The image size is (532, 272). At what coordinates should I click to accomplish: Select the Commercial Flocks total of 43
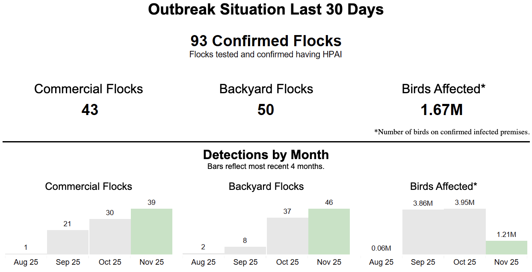tap(90, 110)
